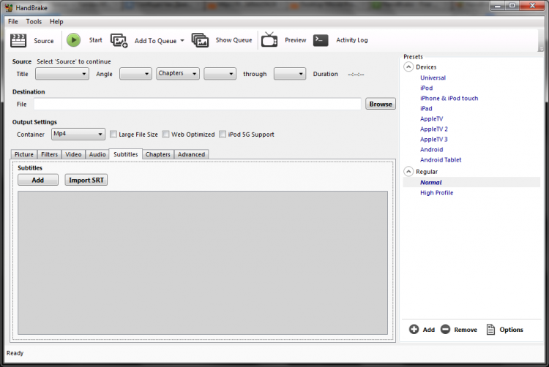Open the Angle dropdown
549x367 pixels.
(x=135, y=74)
